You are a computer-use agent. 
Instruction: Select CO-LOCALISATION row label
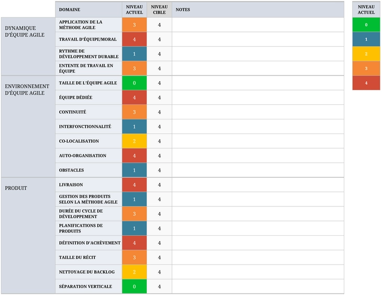89,141
